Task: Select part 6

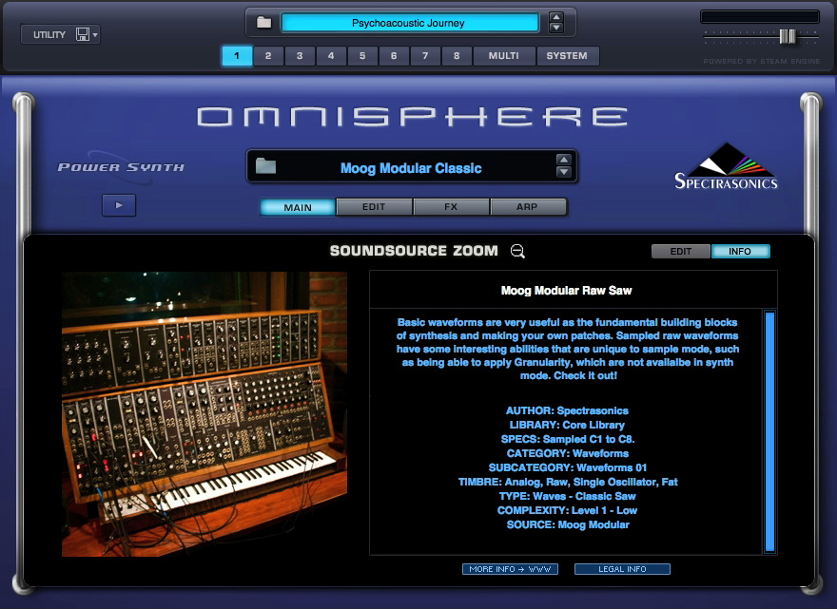Action: tap(394, 55)
